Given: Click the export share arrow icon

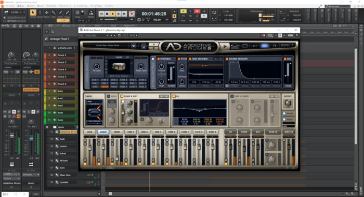Looking at the screenshot, I should (x=6, y=12).
